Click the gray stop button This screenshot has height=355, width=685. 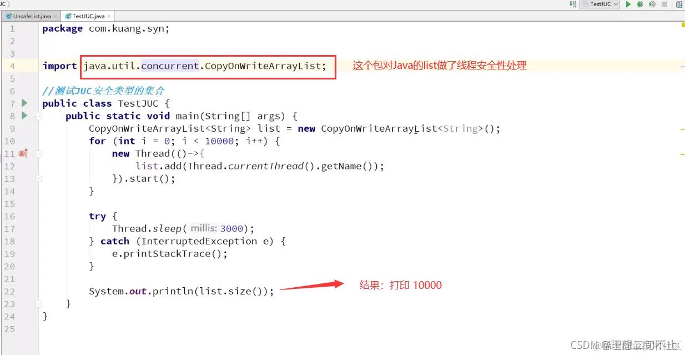pos(664,4)
